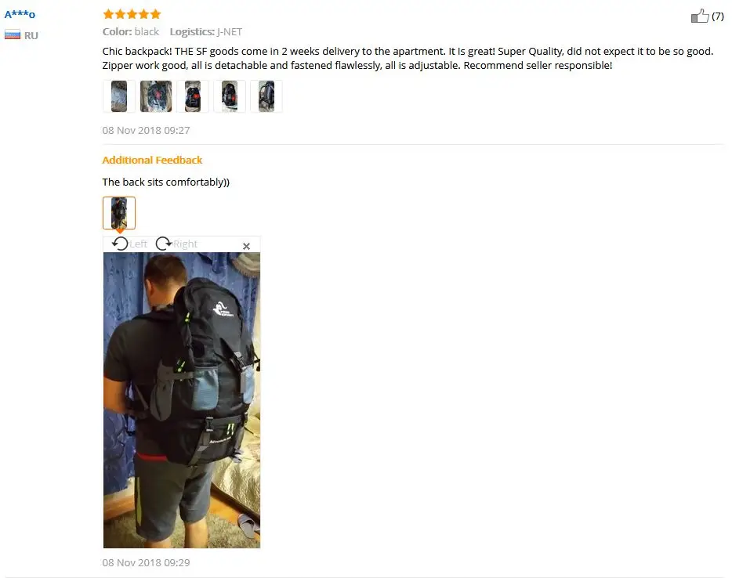Rotate image left with counterclockwise arrow

(x=120, y=244)
